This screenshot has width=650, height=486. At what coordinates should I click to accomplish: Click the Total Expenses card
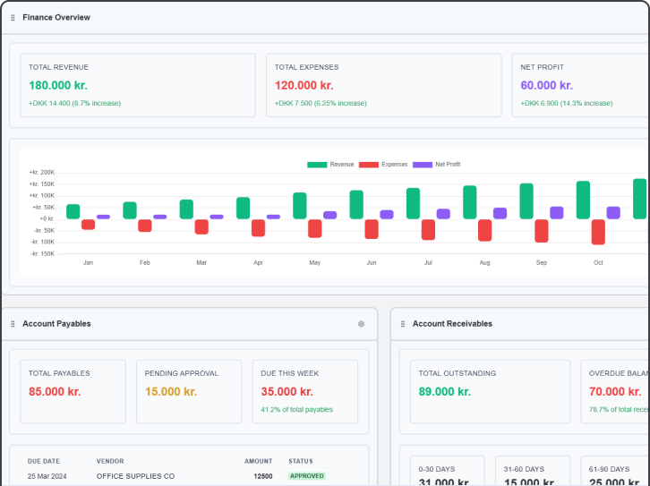[x=382, y=85]
